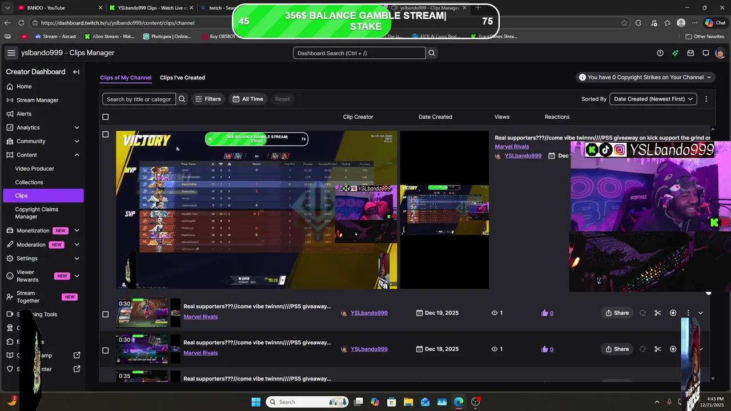Open YSLbando999 creator link, Dec 18 row
Screen dimensions: 731x411
[x=369, y=349]
